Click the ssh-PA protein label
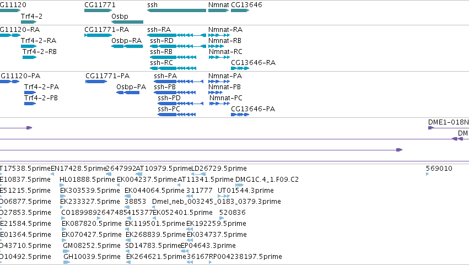The height and width of the screenshot is (265, 469). tap(165, 76)
